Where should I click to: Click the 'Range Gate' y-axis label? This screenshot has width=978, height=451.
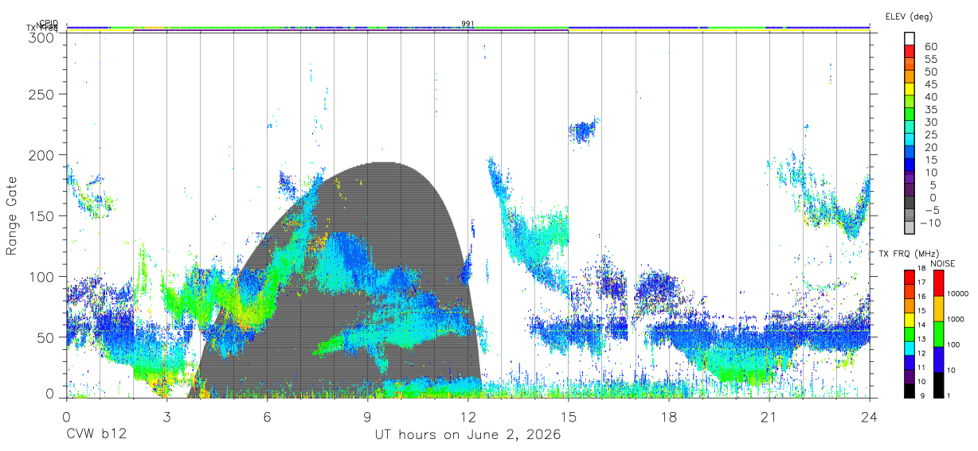click(x=12, y=216)
